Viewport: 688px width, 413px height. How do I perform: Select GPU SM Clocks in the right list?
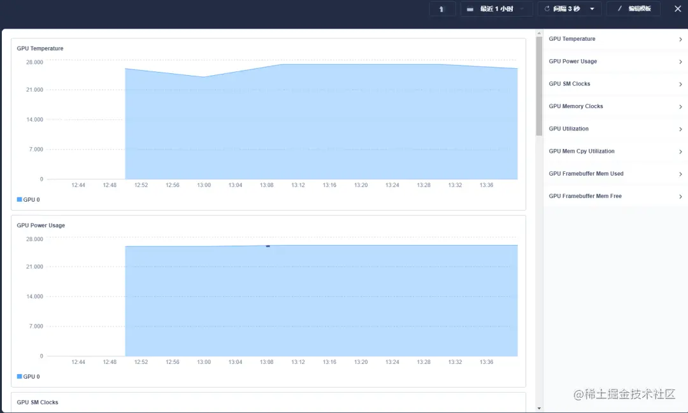[x=615, y=84]
